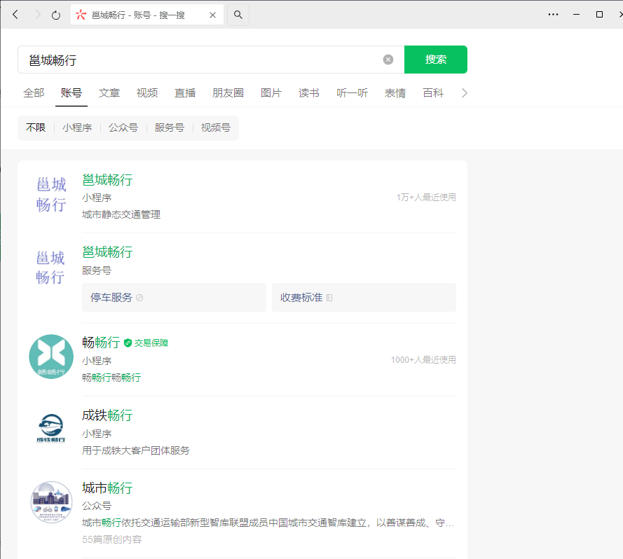Click the 用于成铁大客户团体服务 description
623x559 pixels.
point(136,450)
